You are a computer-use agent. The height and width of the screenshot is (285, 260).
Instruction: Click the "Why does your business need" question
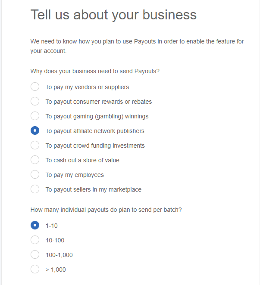(95, 71)
